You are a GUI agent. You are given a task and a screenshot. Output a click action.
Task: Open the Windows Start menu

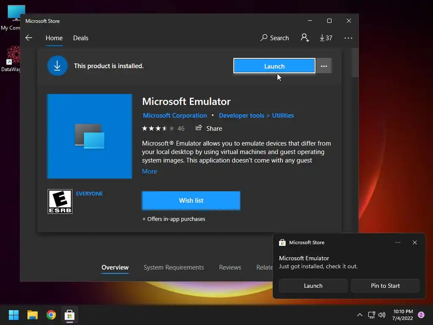(14, 315)
